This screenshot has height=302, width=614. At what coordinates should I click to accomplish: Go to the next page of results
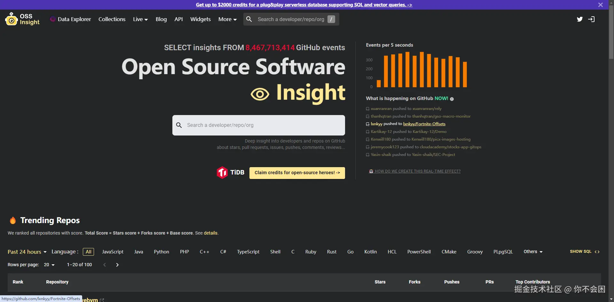117,265
